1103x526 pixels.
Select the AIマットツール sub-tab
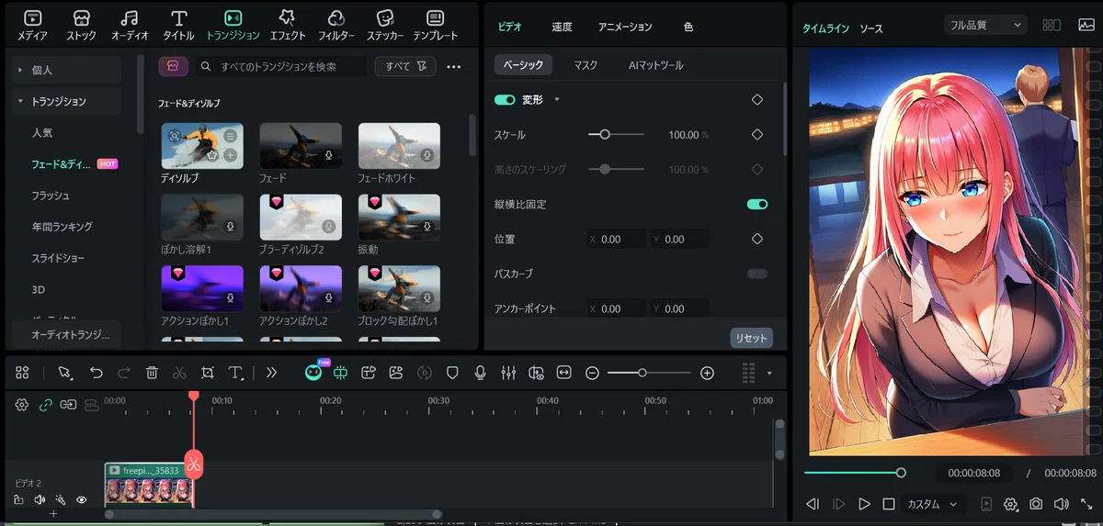[x=655, y=65]
